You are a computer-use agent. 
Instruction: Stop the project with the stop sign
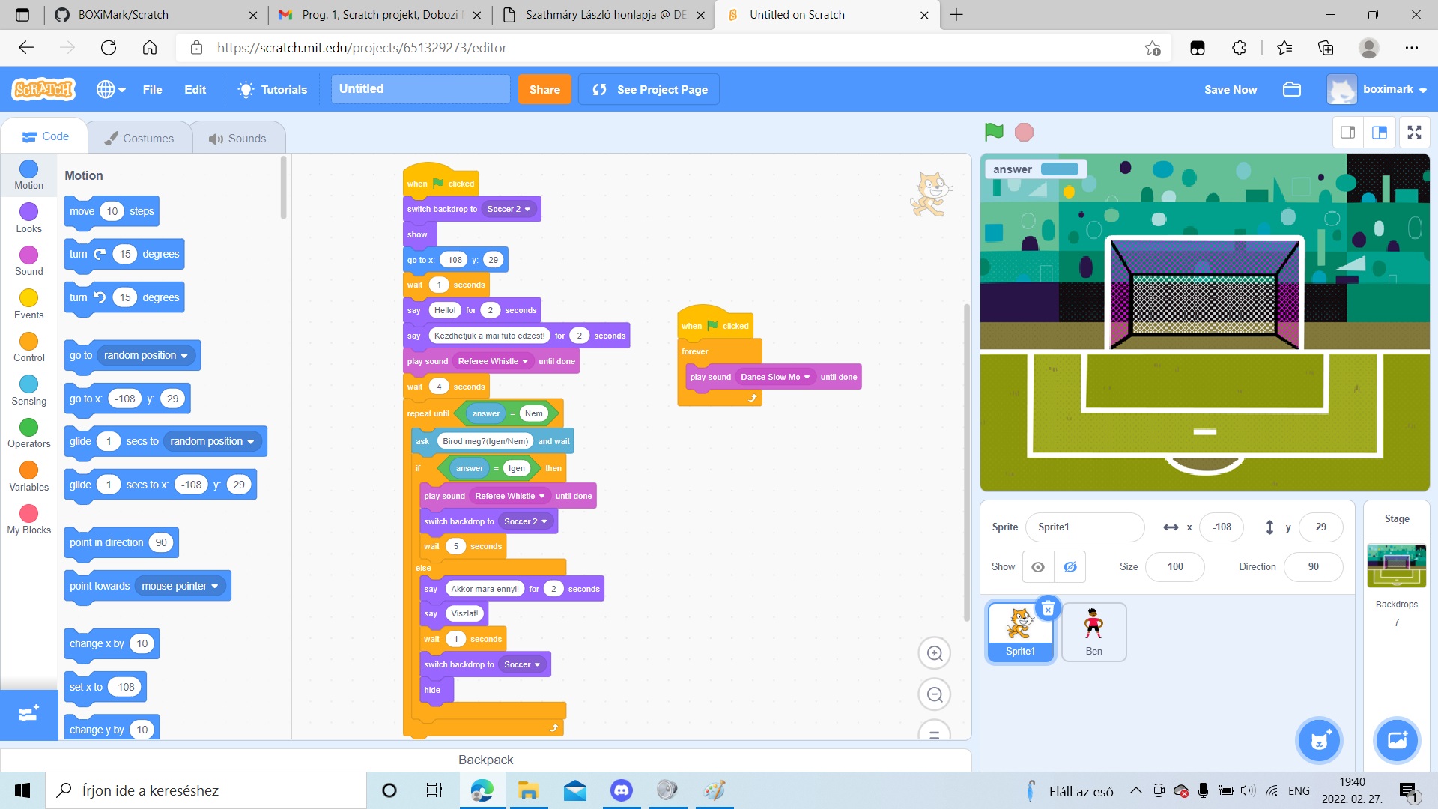[1023, 132]
